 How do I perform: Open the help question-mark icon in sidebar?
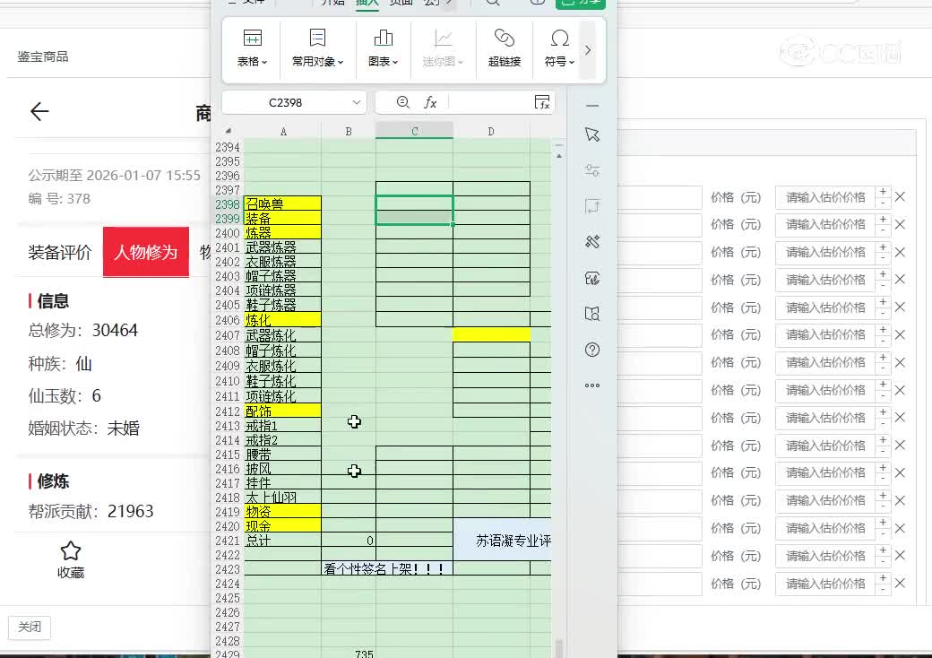pos(591,350)
